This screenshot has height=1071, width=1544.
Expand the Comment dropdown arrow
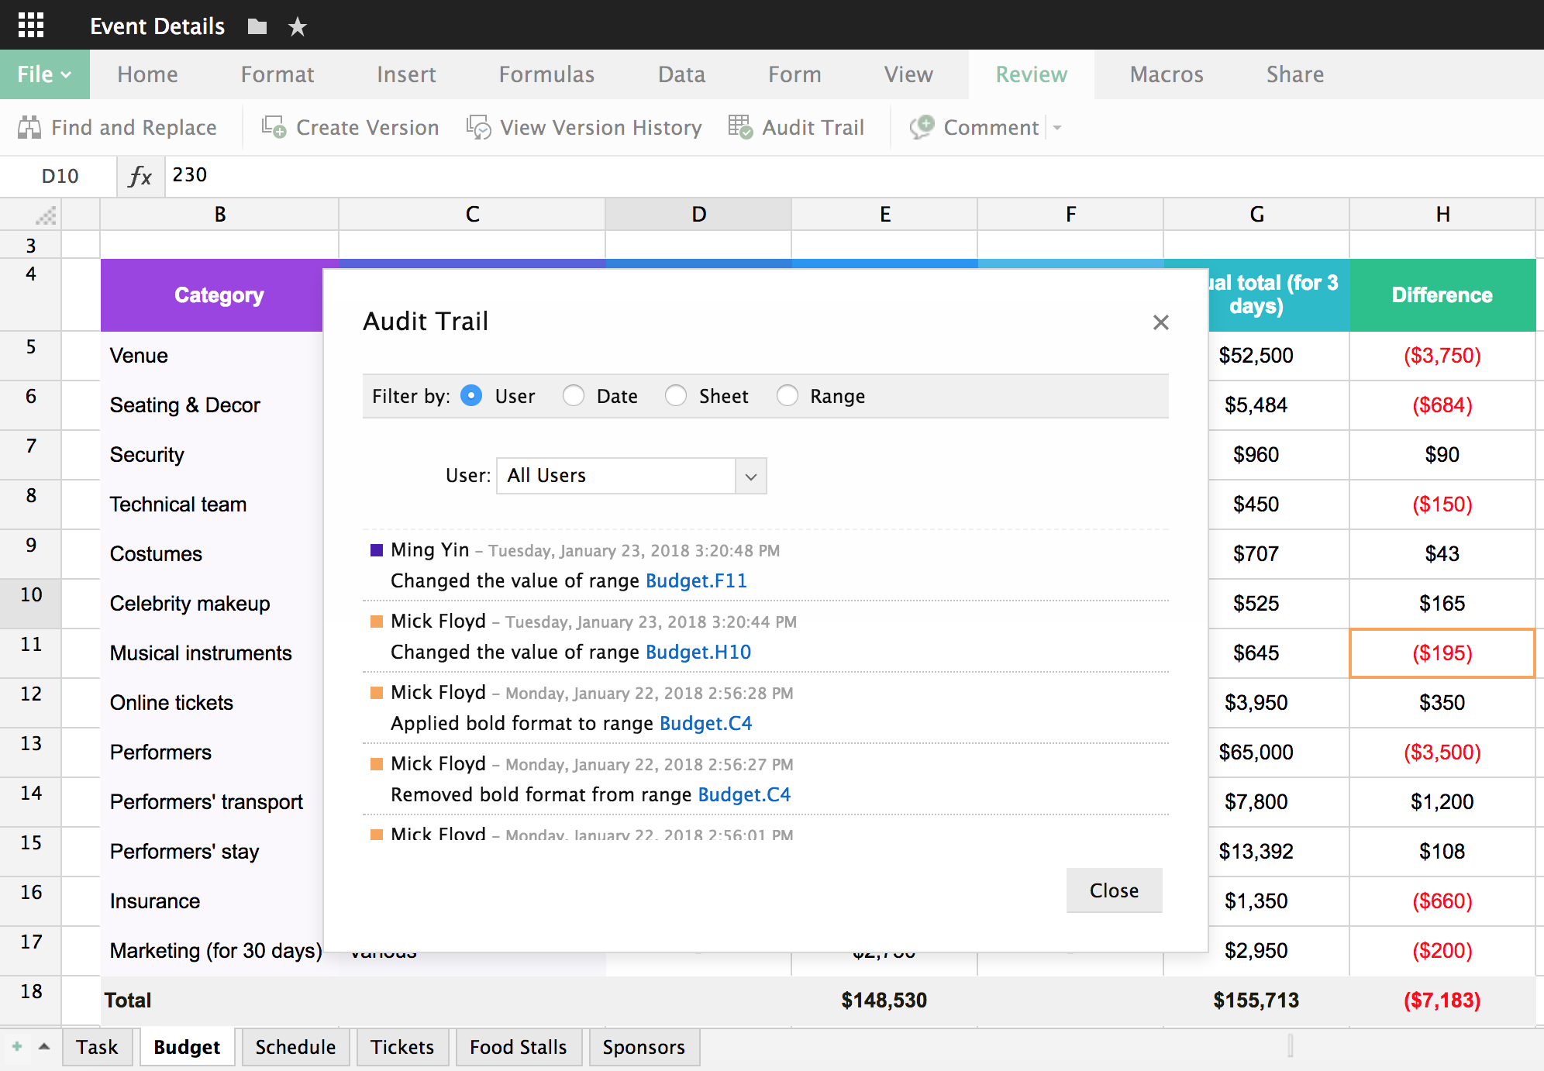1057,128
